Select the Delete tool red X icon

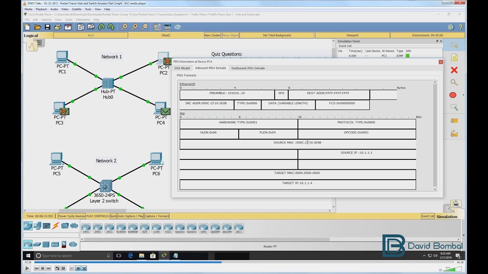(454, 70)
